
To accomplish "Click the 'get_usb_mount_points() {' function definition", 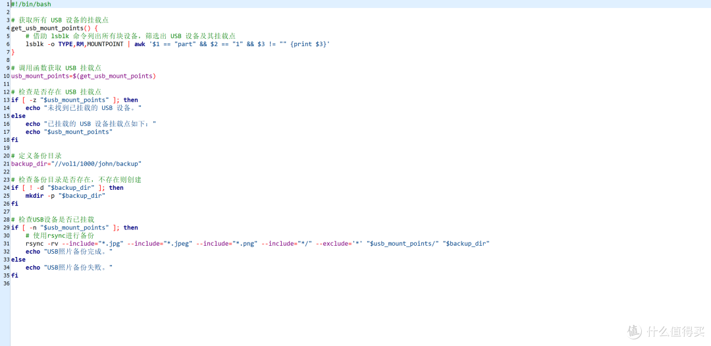I will (x=54, y=28).
